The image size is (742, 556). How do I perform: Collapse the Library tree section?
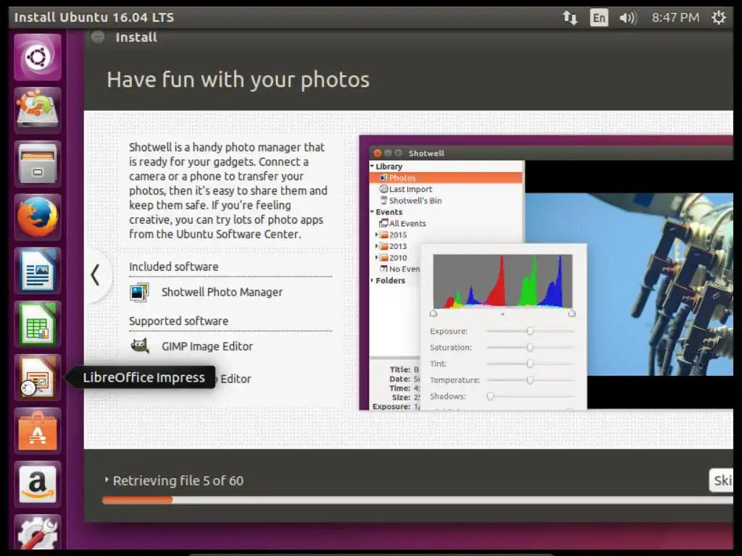point(372,167)
